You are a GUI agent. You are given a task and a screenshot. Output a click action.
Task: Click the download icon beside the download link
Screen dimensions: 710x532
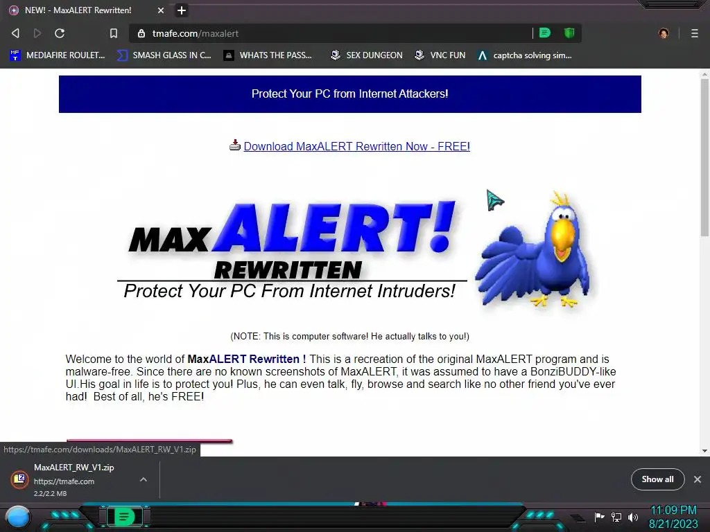point(234,145)
